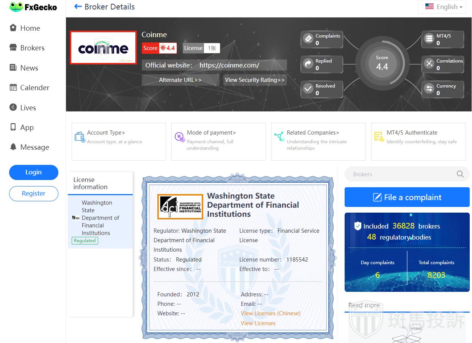This screenshot has height=343, width=472.
Task: Click the Related Companies network icon
Action: point(279,137)
